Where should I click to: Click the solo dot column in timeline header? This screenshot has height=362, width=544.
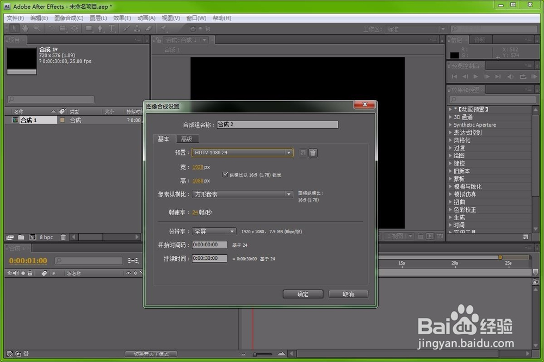click(x=23, y=273)
